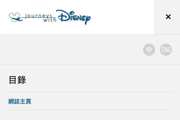Click the Mickey airplane icon in the logo
Screen dimensions: 180x120
pyautogui.click(x=16, y=17)
